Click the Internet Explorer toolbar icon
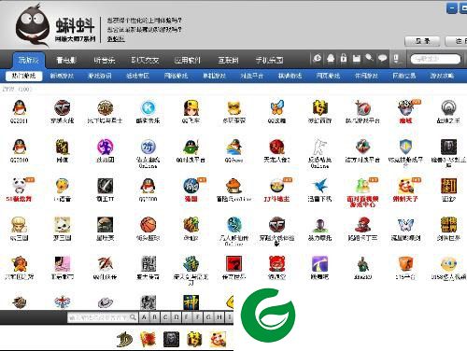 pyautogui.click(x=318, y=58)
